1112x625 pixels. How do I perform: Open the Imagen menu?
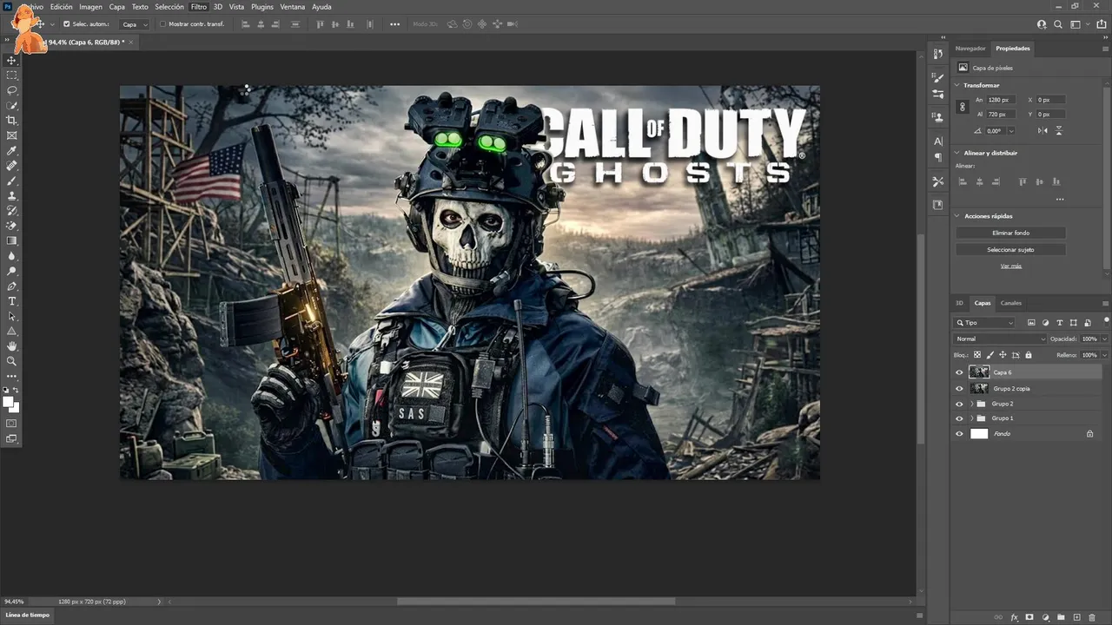[x=90, y=6]
